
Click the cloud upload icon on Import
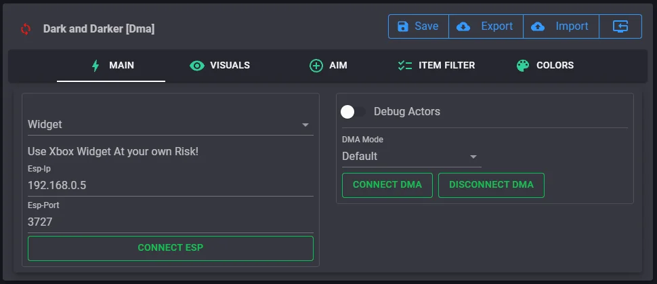click(538, 26)
